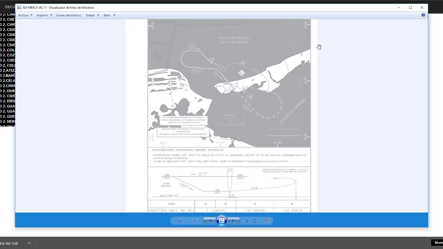The height and width of the screenshot is (249, 443).
Task: Expand the download item chevron in browser bar
Action: point(29,243)
